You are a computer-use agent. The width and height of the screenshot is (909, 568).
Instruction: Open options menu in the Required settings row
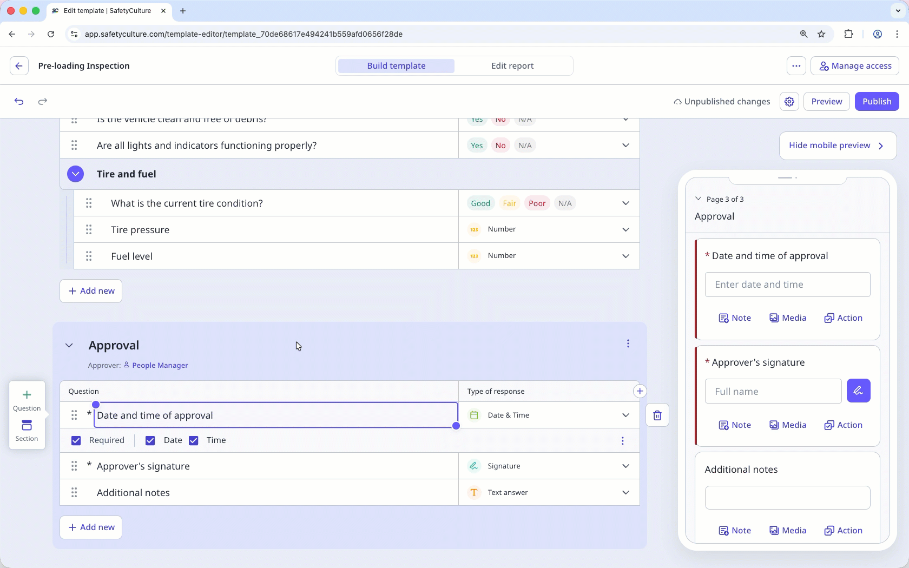point(623,441)
